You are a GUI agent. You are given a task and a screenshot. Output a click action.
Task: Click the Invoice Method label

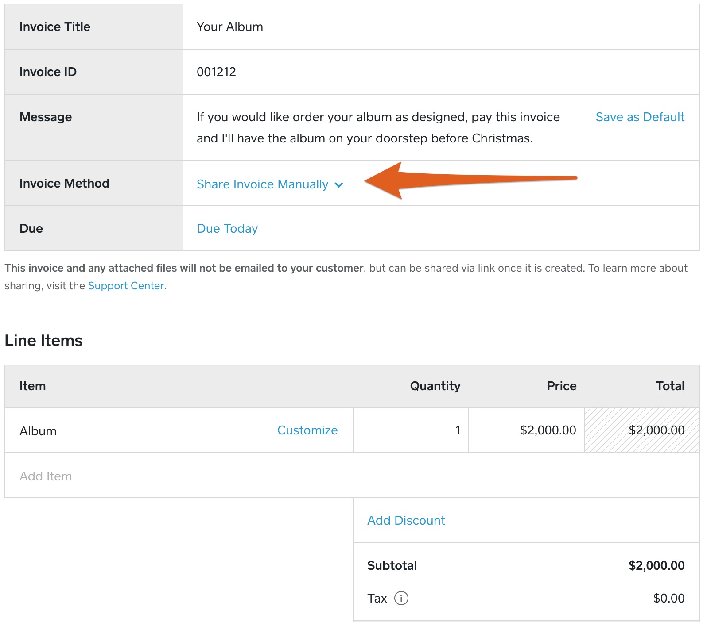point(64,183)
